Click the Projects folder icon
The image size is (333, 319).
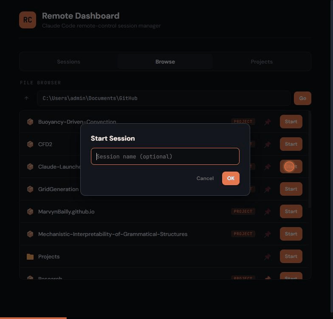click(30, 257)
